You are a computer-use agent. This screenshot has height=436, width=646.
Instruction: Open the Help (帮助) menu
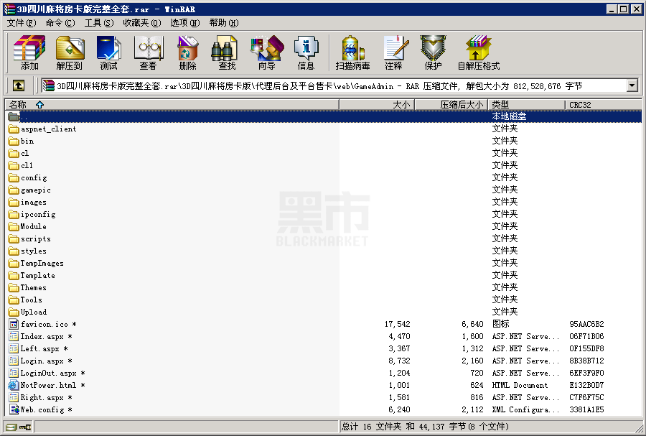224,23
